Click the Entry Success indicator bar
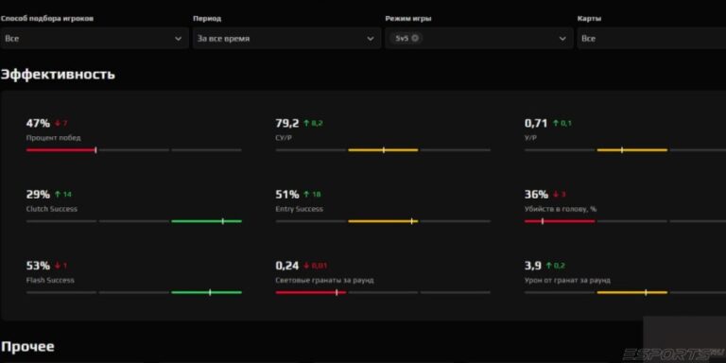The height and width of the screenshot is (363, 726). (383, 221)
